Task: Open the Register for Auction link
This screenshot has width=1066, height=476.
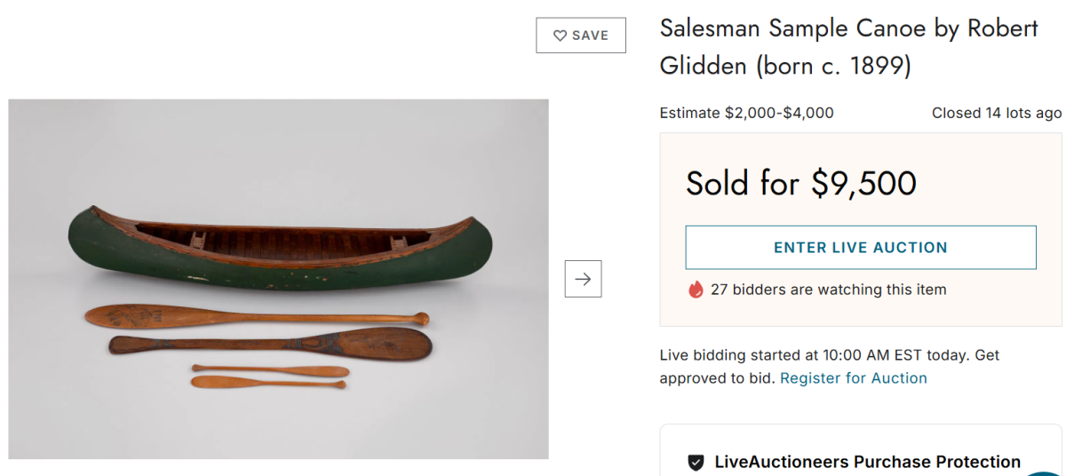Action: click(853, 378)
